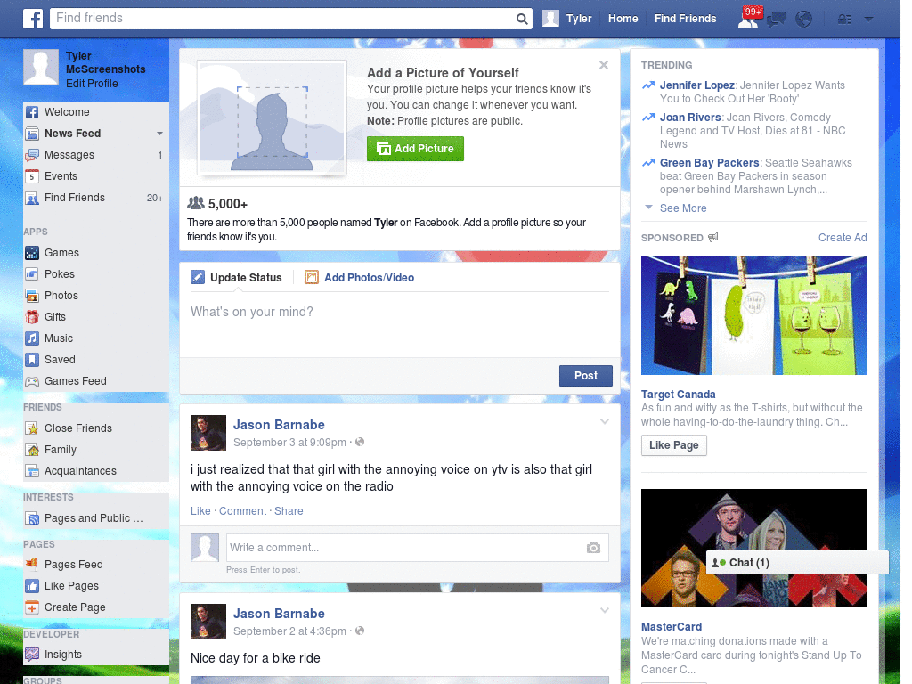Like the annoying voice post

click(200, 510)
